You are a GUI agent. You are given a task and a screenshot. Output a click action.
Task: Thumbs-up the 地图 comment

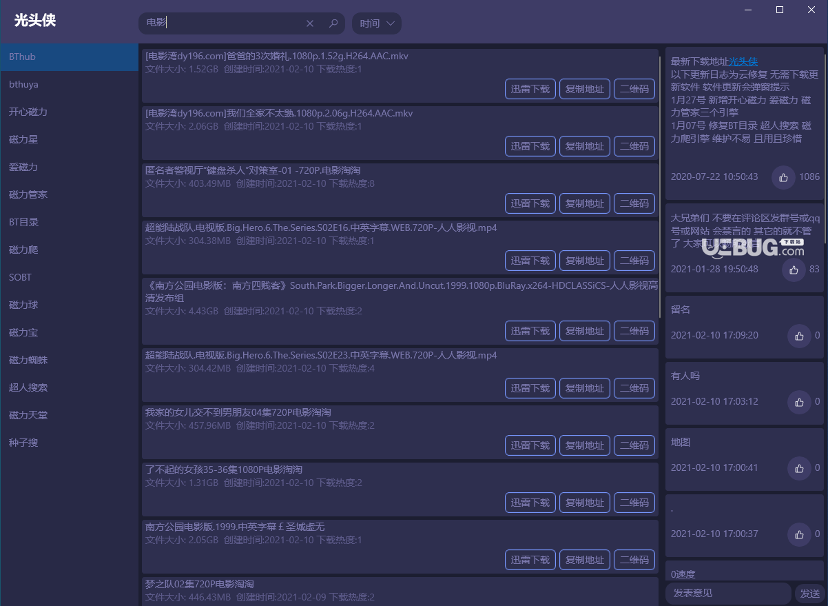[799, 468]
